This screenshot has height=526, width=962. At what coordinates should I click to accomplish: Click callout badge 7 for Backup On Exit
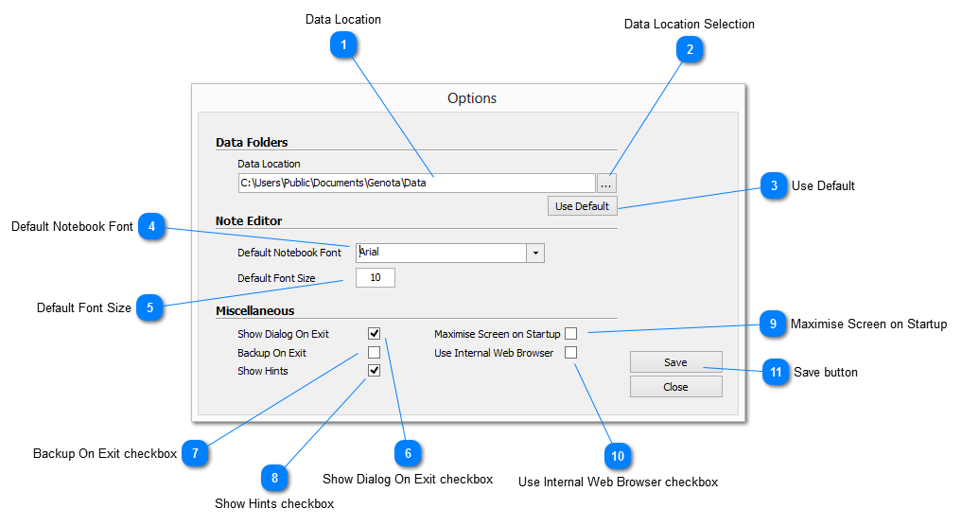point(194,453)
